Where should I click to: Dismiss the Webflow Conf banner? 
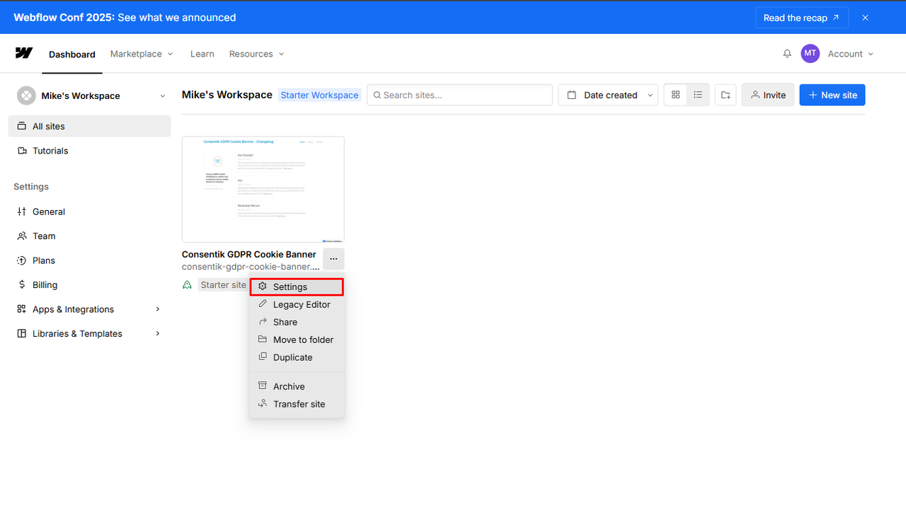(865, 18)
